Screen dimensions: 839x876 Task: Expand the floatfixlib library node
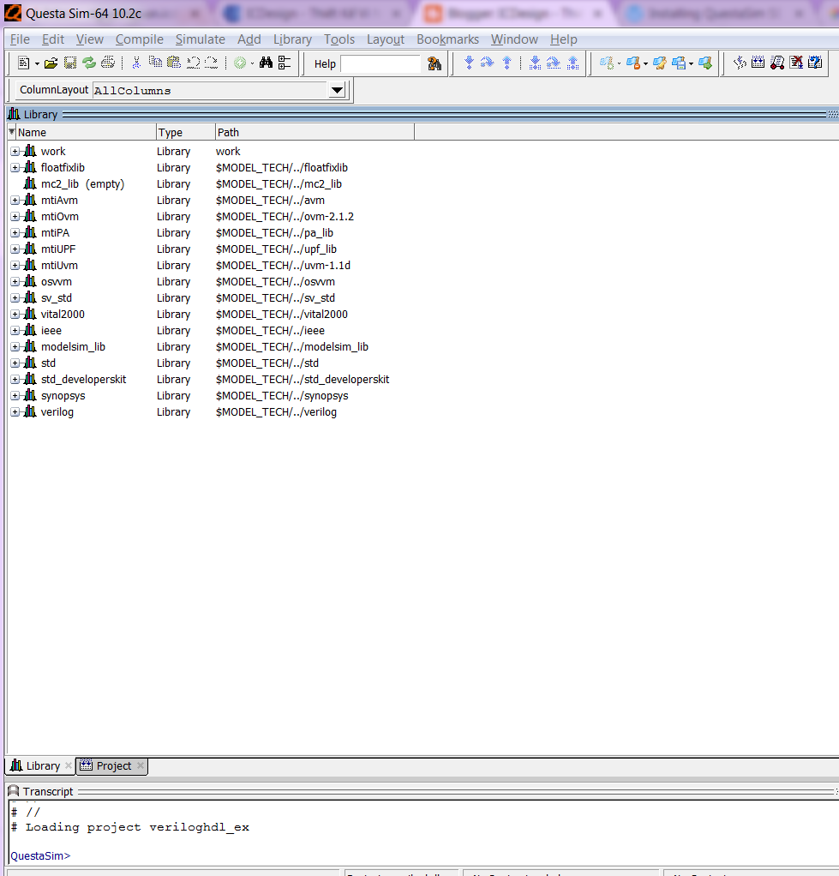[x=15, y=168]
